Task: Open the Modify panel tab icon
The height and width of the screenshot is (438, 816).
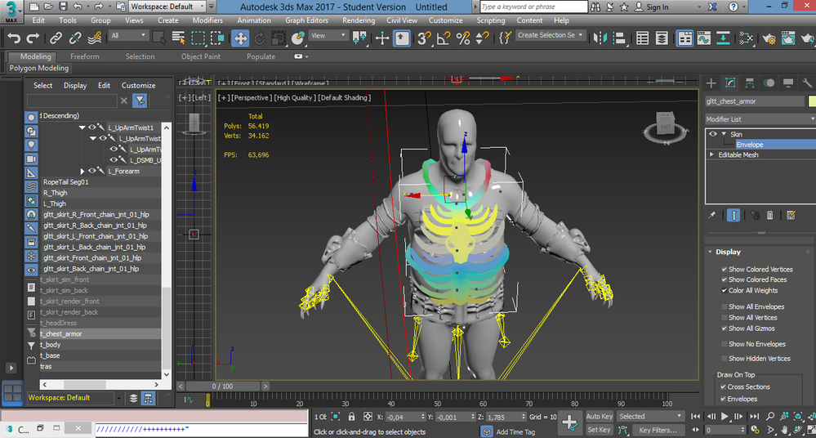Action: (x=730, y=83)
